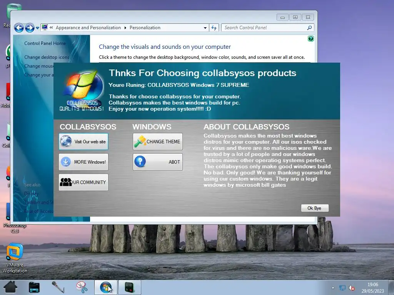Click the network tray icon
This screenshot has width=394, height=295.
pos(342,288)
